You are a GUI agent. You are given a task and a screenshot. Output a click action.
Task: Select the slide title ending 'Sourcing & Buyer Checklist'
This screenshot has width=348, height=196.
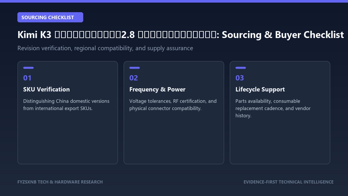[181, 35]
